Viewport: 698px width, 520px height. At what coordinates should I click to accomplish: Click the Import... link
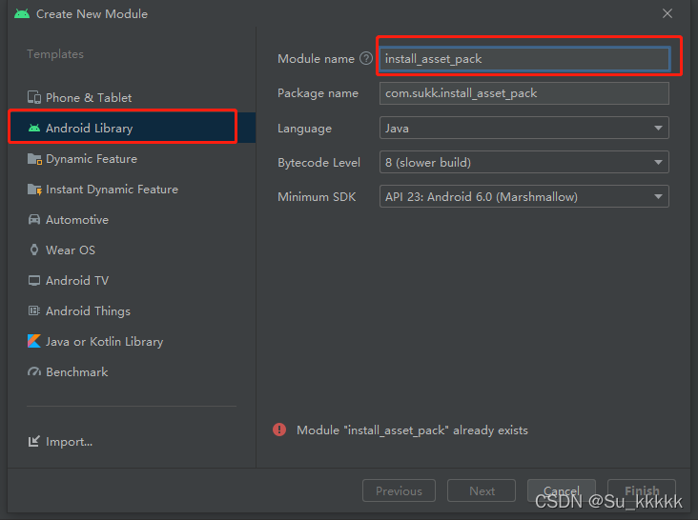(x=69, y=441)
